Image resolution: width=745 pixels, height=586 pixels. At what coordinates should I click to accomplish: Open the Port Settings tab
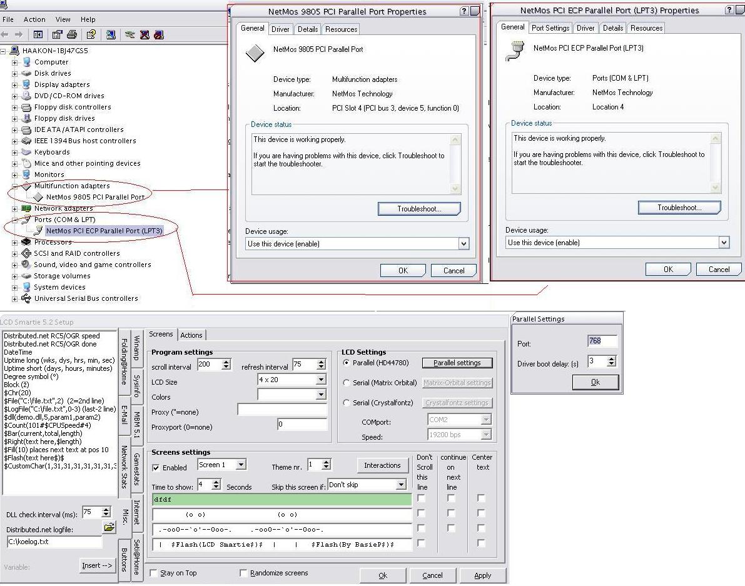[x=550, y=28]
